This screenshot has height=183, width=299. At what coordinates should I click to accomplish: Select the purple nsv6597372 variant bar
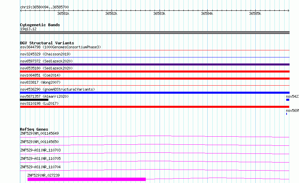coord(155,64)
